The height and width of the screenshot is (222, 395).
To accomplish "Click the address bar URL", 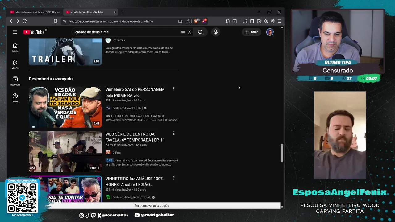I will coord(111,21).
